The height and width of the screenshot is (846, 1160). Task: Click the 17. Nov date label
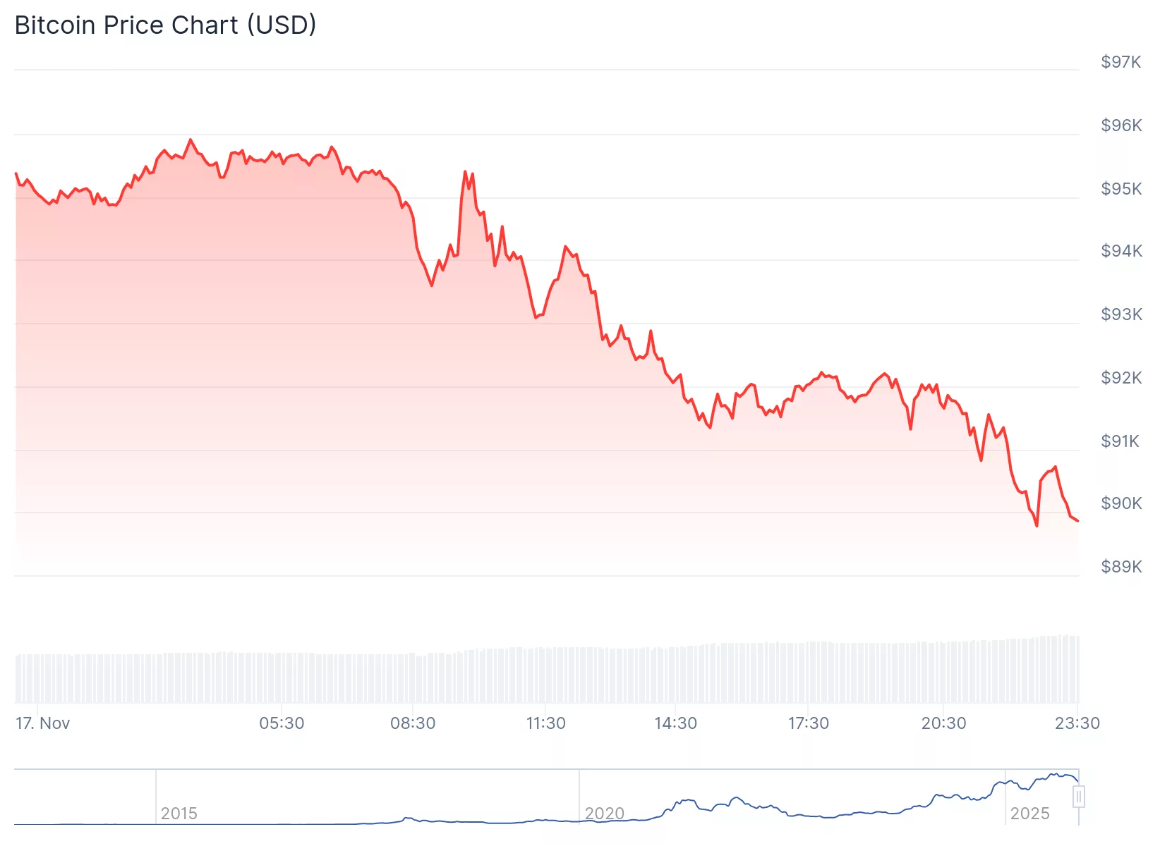point(43,723)
